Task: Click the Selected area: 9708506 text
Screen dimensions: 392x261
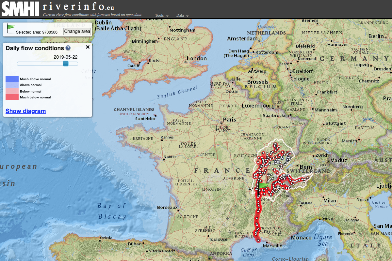Action: 37,32
